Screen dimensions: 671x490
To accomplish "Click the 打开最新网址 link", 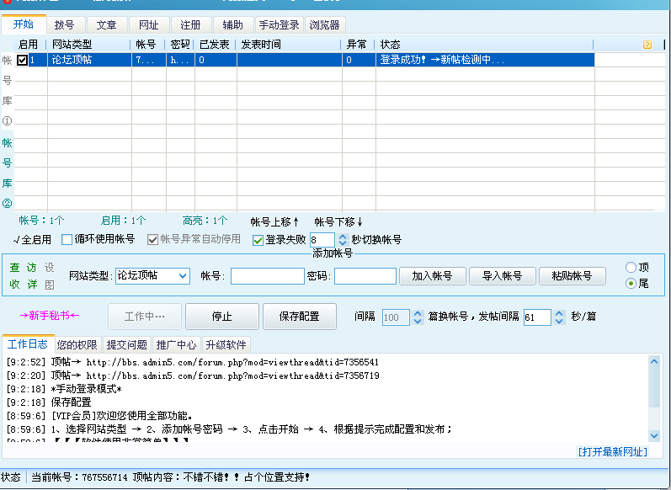I will [612, 451].
